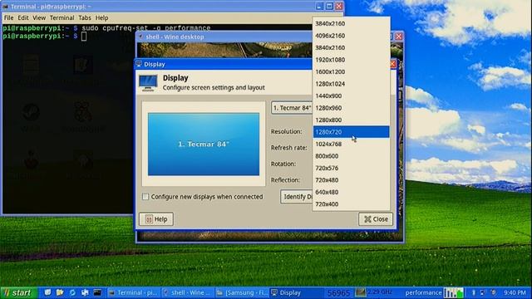Maximize the Terminal window
The width and height of the screenshot is (532, 299).
(x=329, y=6)
